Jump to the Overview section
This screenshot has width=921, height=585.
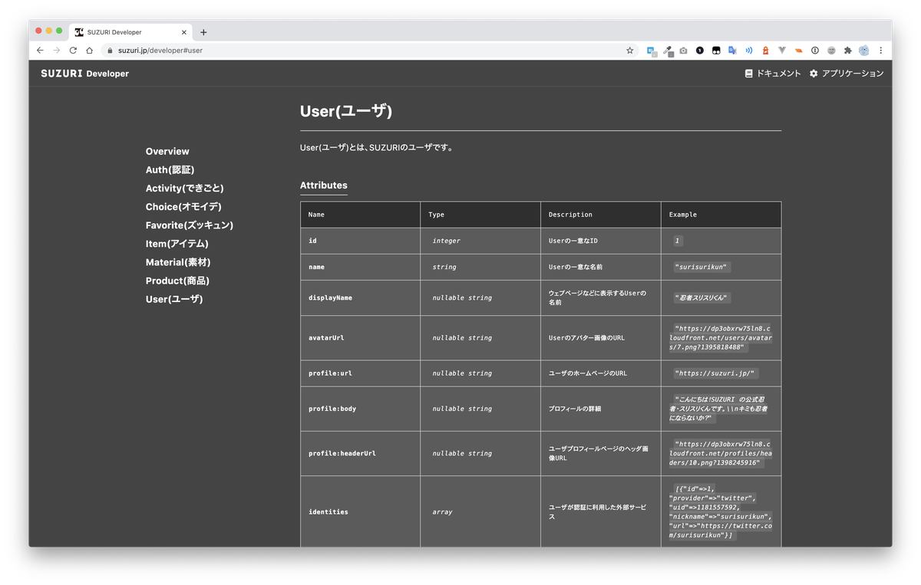(167, 151)
